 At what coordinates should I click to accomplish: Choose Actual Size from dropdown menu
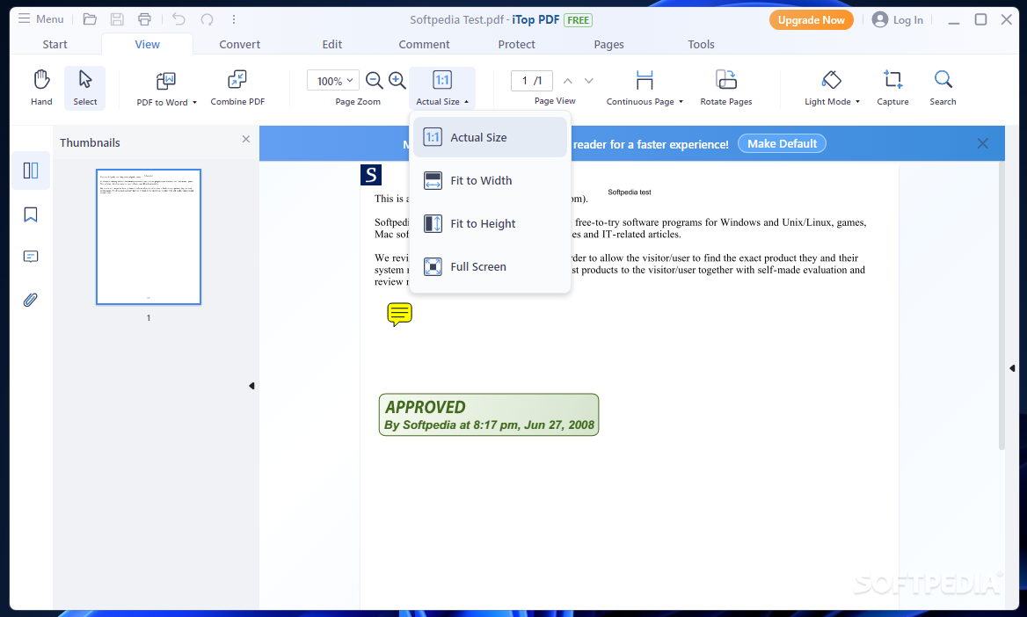pos(490,137)
